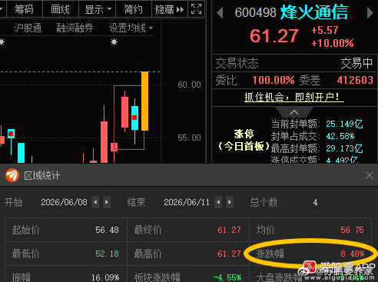Open the 显示 dropdown menu
The height and width of the screenshot is (282, 378).
(x=98, y=9)
